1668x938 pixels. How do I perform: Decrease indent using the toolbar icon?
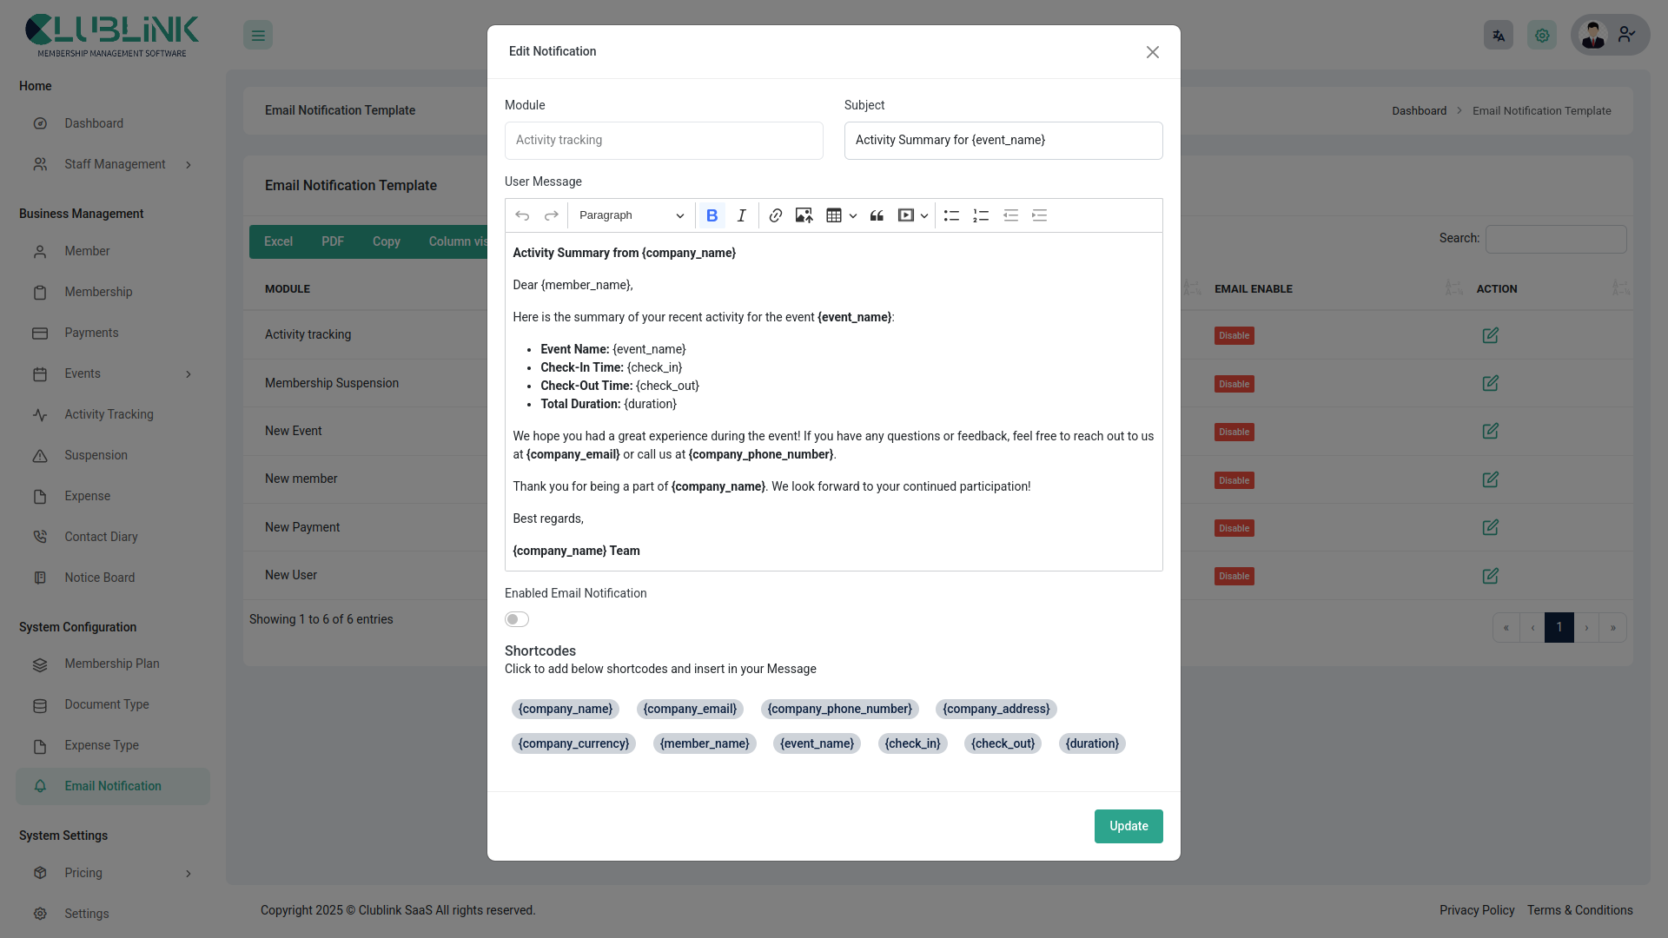click(1010, 215)
